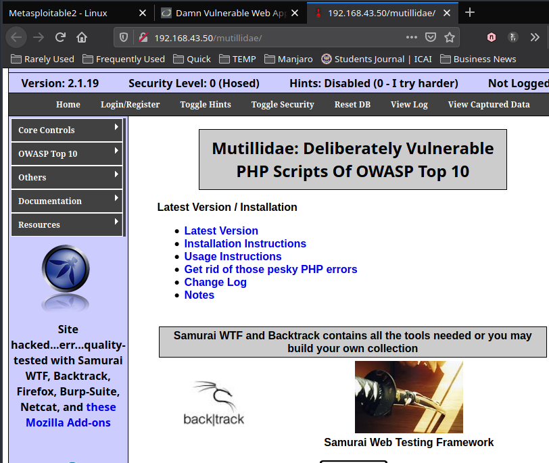Open Quick bookmarks folder
The width and height of the screenshot is (549, 463).
point(192,59)
